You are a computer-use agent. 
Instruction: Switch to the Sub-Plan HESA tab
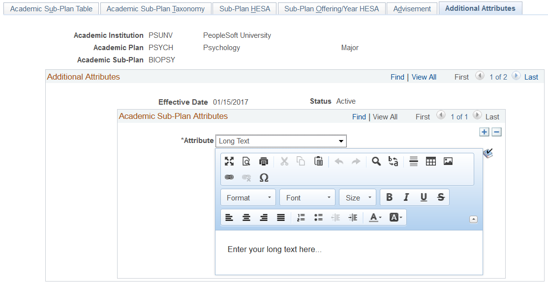(244, 8)
